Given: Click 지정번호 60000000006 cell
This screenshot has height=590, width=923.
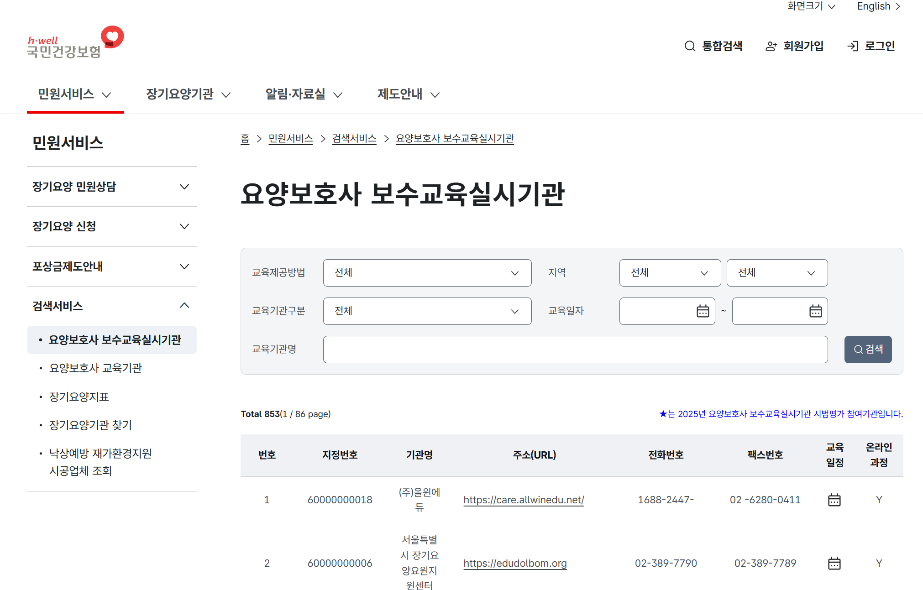Looking at the screenshot, I should point(340,564).
